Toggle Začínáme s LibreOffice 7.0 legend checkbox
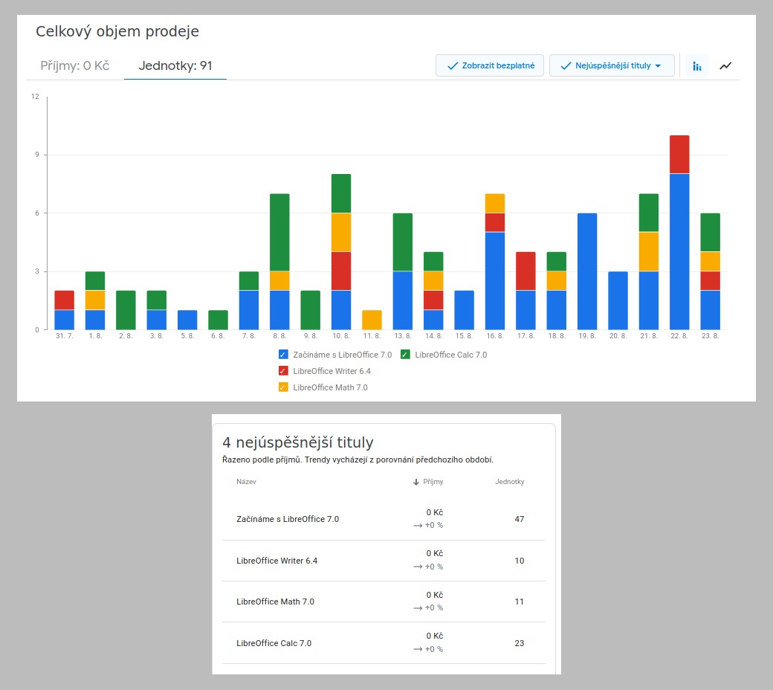Image resolution: width=773 pixels, height=690 pixels. 283,355
